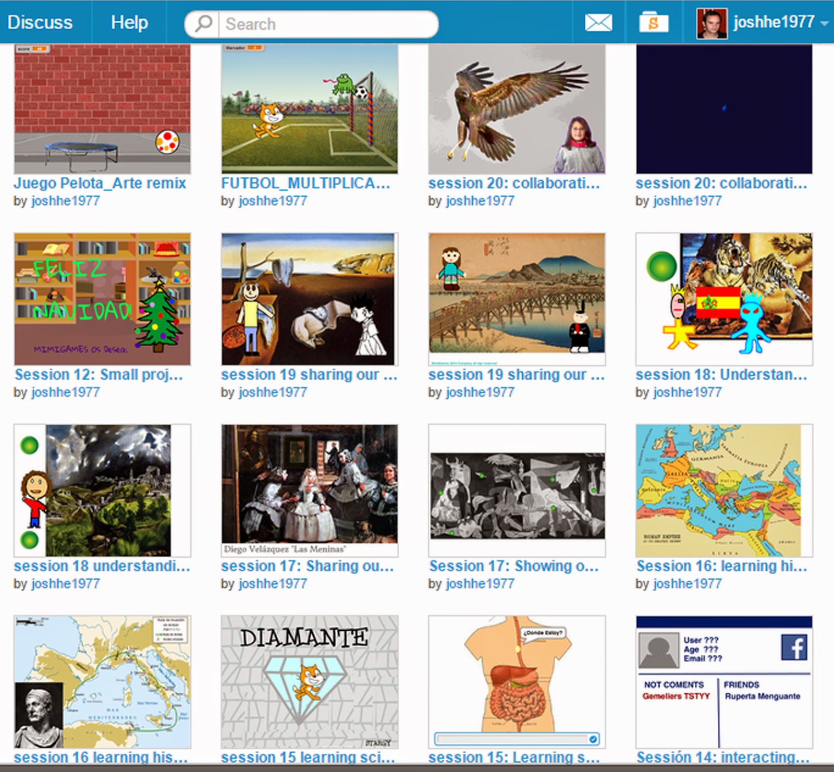Open author joshhe1977 under session 18 understandi...
Image resolution: width=834 pixels, height=772 pixels.
[x=66, y=583]
